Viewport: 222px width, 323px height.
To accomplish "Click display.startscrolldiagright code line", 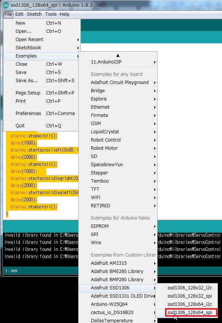I will coord(44,178).
